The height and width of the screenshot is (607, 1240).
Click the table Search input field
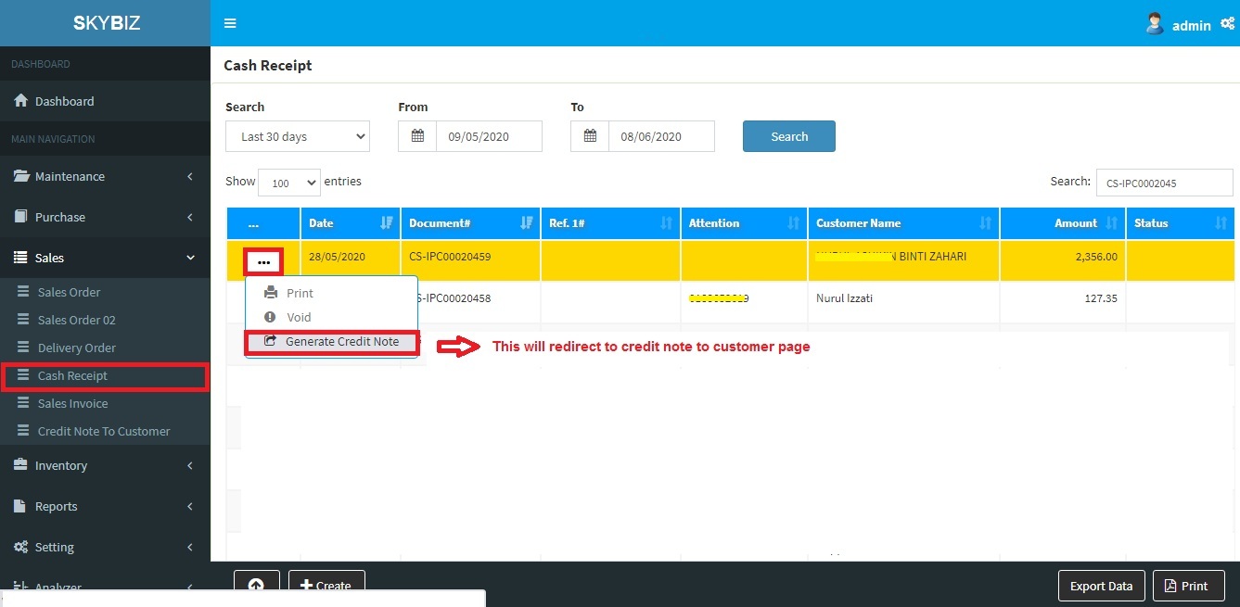[1164, 183]
